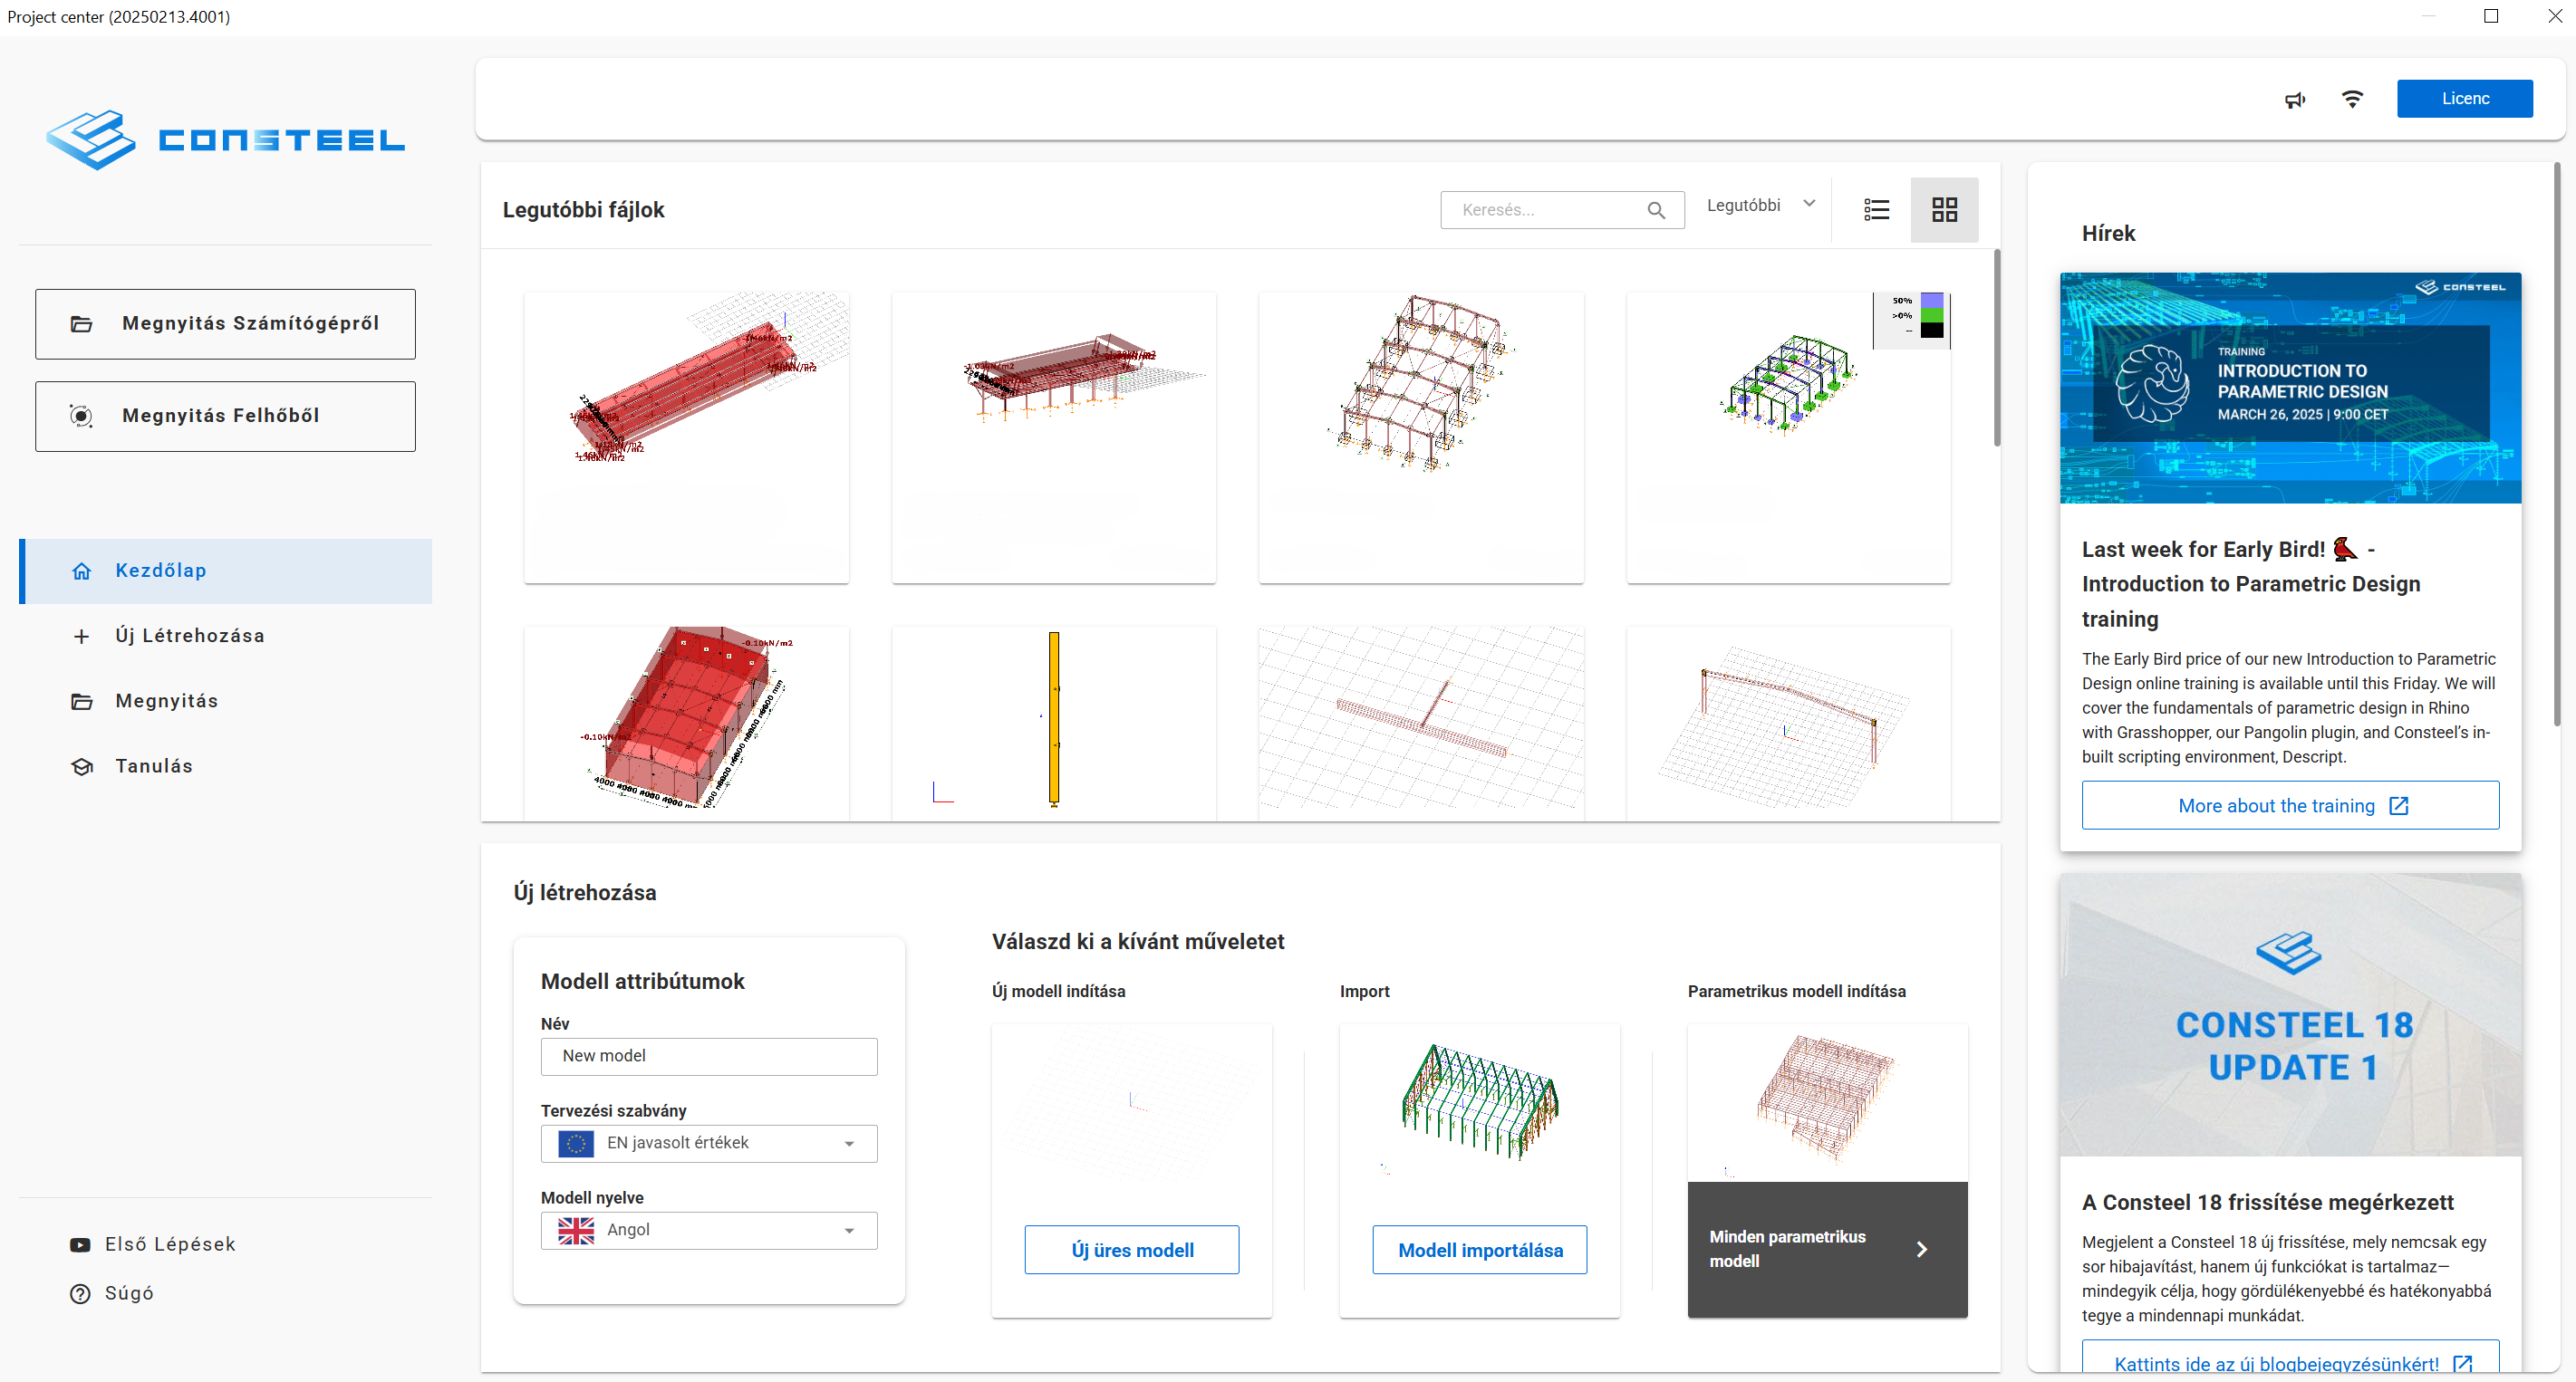Screen dimensions: 2576x1382
Task: Open the portal frame grid thumbnail
Action: 1788,724
